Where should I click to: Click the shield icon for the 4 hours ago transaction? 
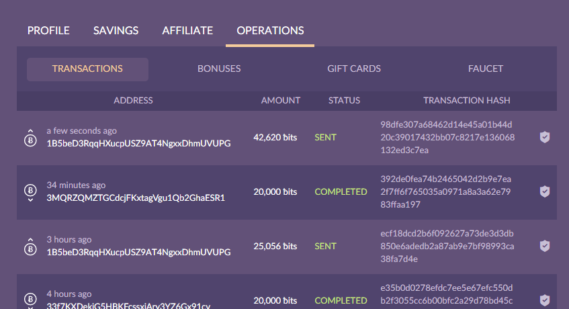pyautogui.click(x=545, y=300)
